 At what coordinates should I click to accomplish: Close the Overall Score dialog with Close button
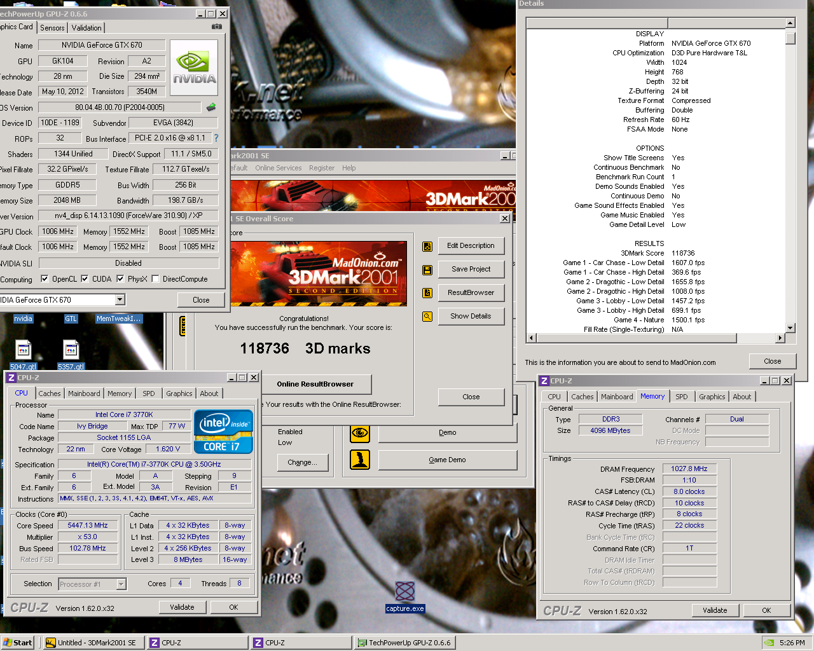471,397
